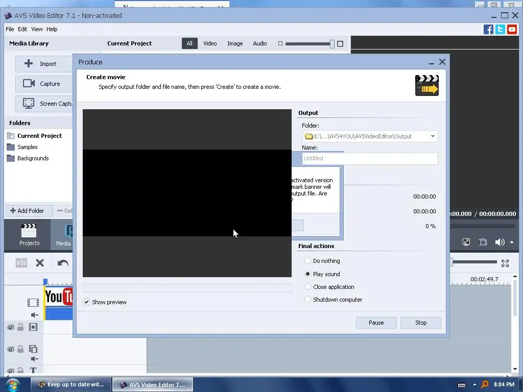Open the Facebook page icon
This screenshot has width=523, height=392.
pos(488,29)
